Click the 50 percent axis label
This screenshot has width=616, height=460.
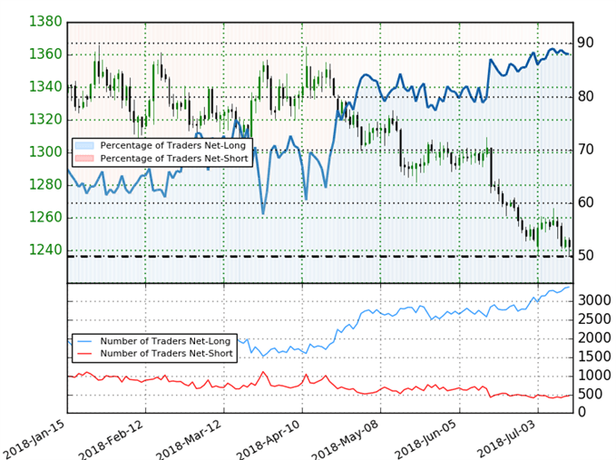(x=585, y=256)
